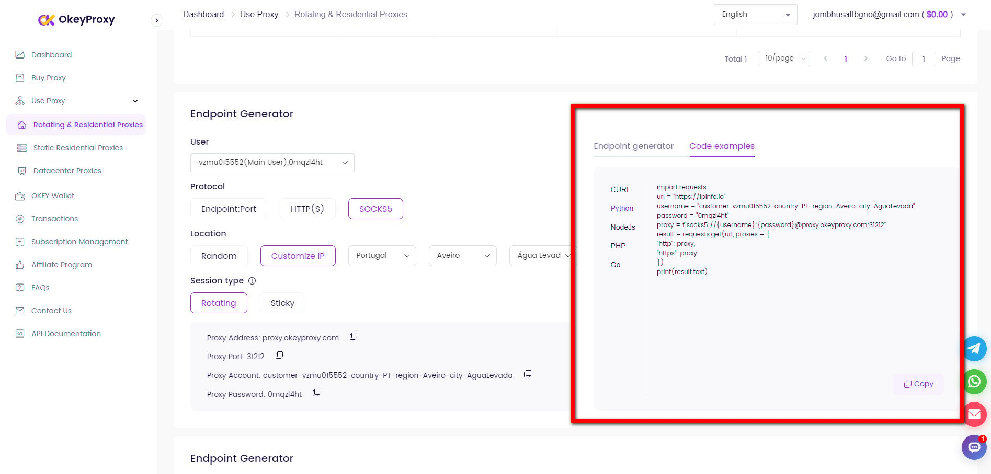The image size is (991, 474).
Task: Show the CURL code example
Action: click(x=620, y=189)
